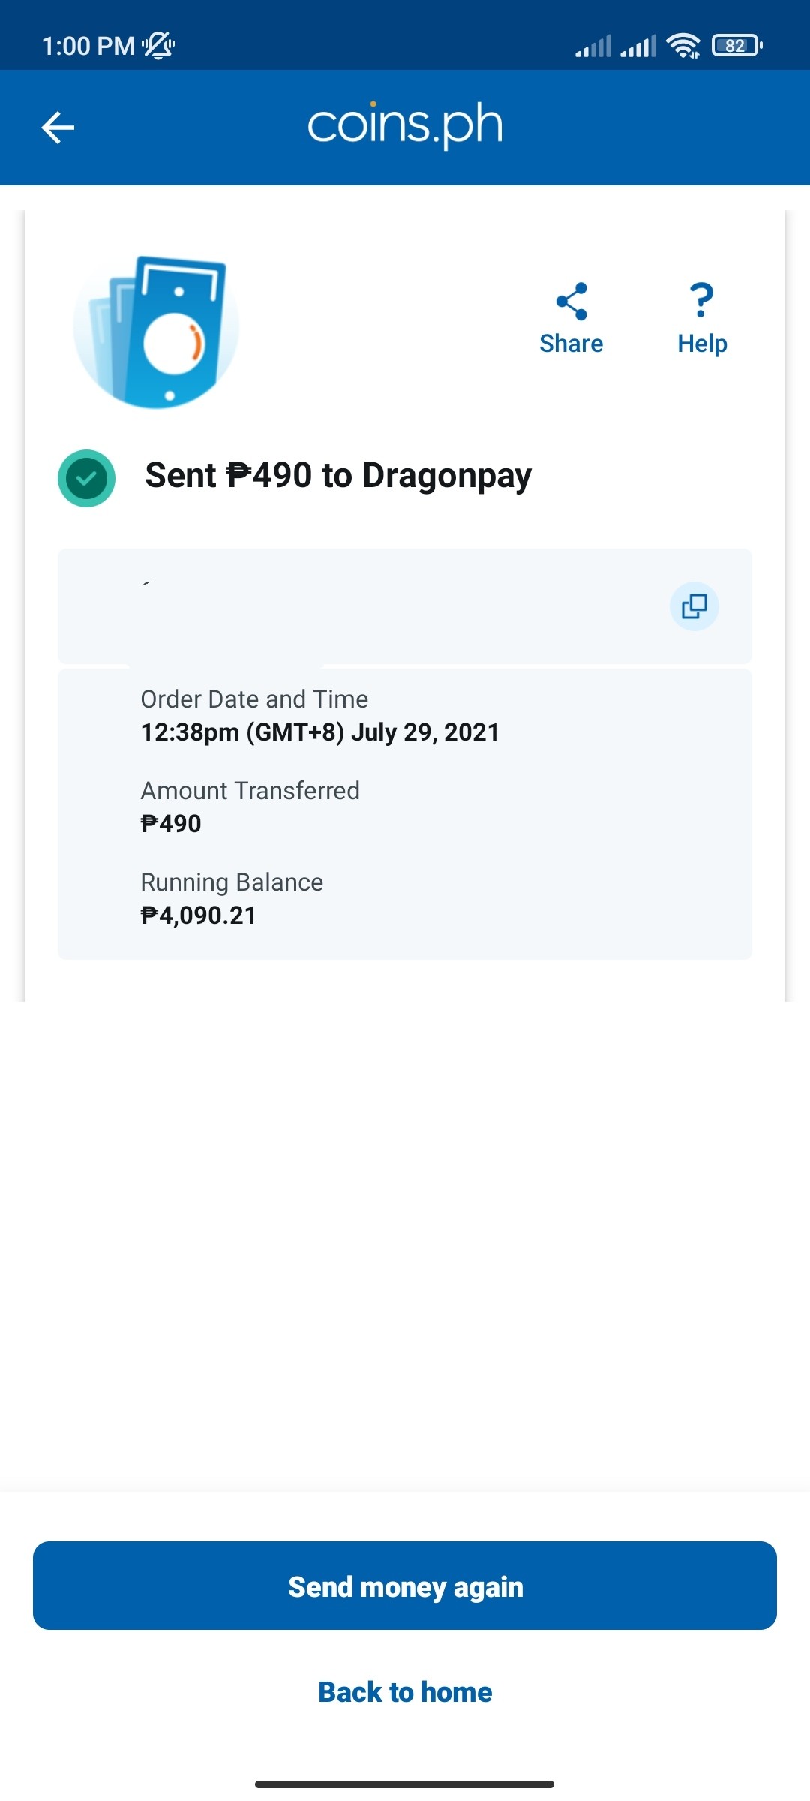Viewport: 810px width, 1801px height.
Task: Tap the Wi-Fi status icon
Action: [x=683, y=46]
